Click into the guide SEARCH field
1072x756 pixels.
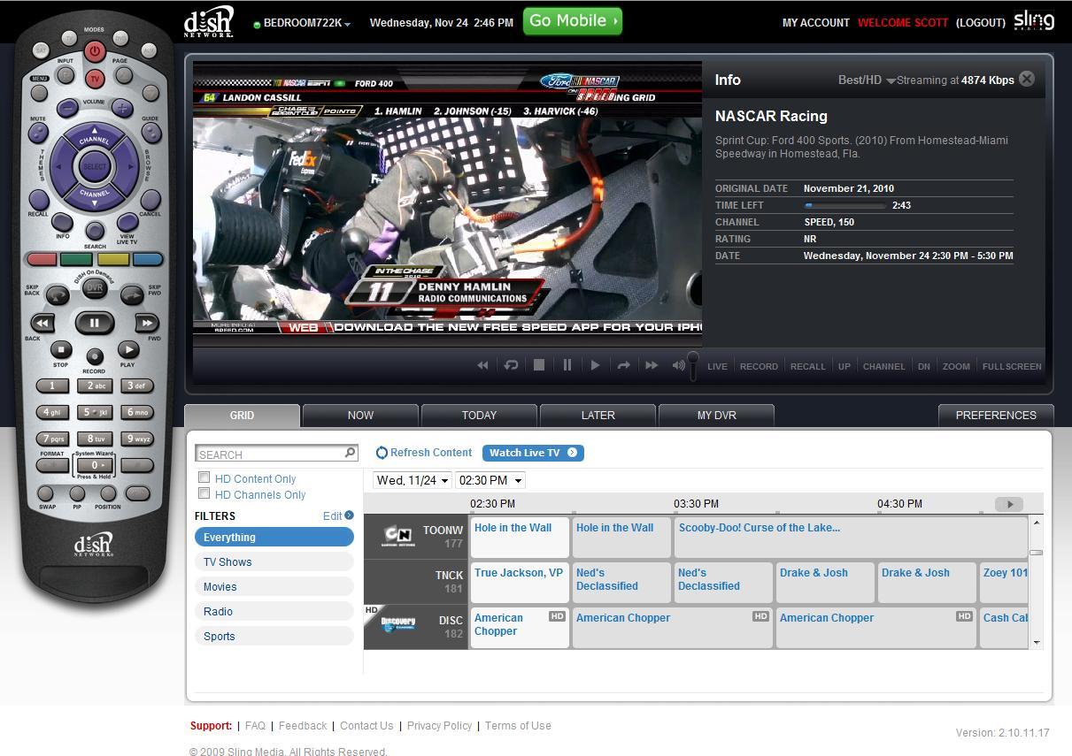[276, 454]
